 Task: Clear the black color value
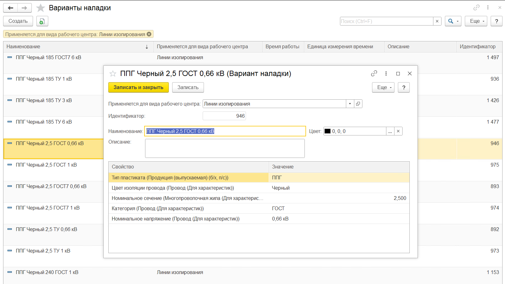398,131
